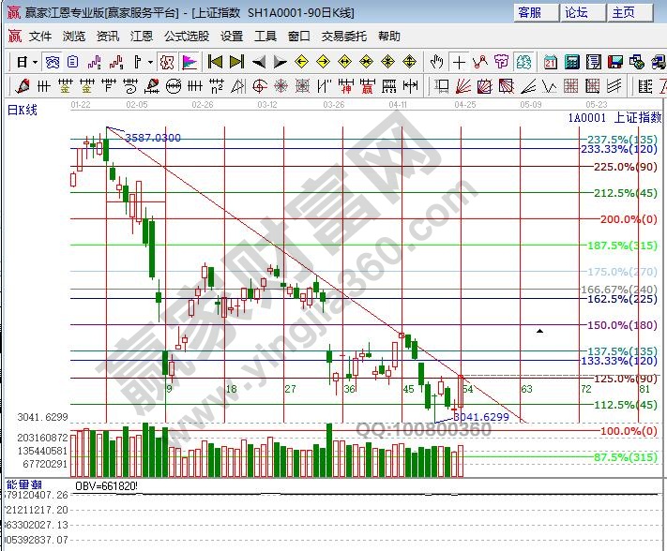
Task: Open the 交易委托 menu
Action: coord(344,37)
